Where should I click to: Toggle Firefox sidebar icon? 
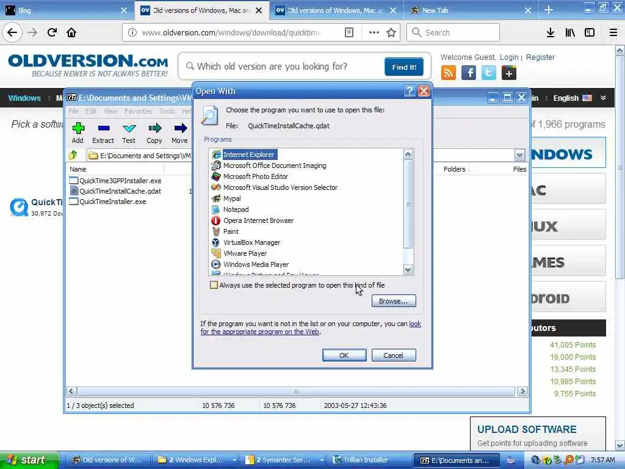[x=590, y=32]
